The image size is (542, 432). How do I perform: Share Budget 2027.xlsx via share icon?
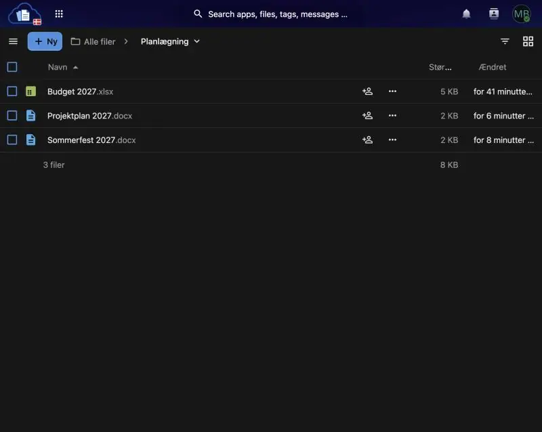click(x=367, y=91)
